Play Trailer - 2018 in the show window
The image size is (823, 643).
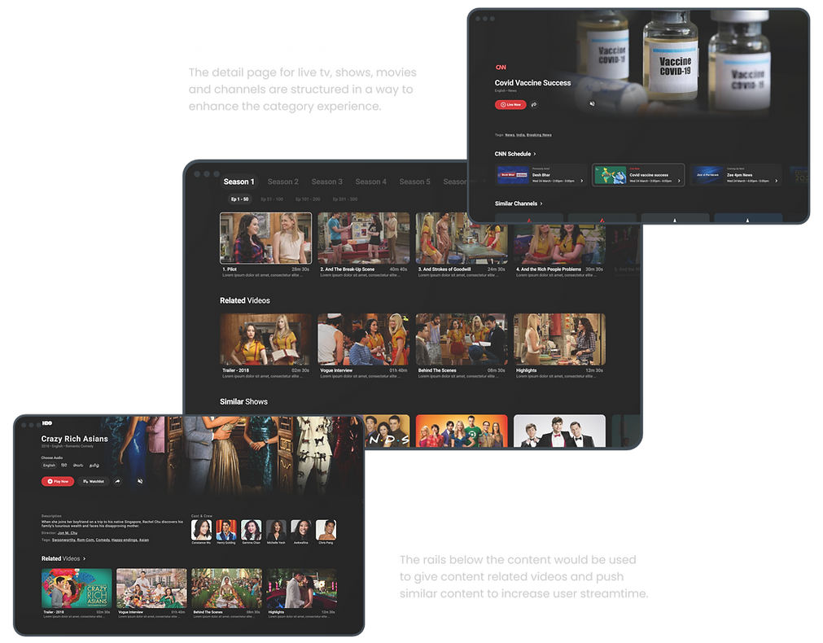pos(265,339)
